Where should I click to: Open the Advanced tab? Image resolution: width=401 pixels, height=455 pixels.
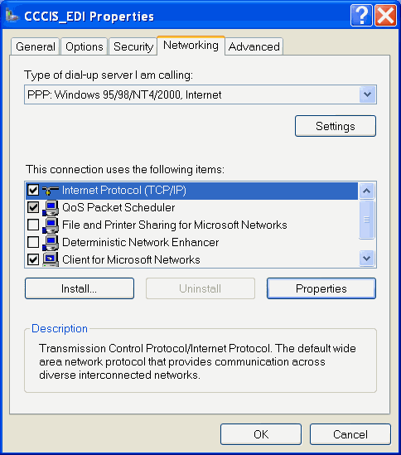click(254, 46)
